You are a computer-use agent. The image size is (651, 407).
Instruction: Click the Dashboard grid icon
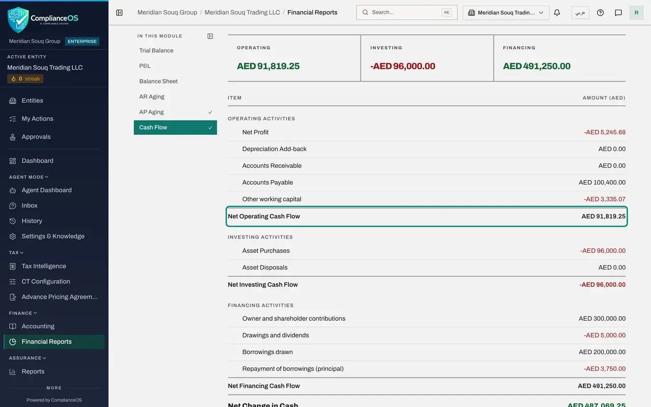tap(13, 161)
